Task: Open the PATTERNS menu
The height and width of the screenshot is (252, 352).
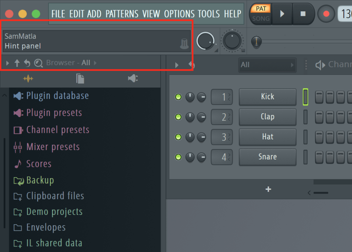Action: (122, 14)
